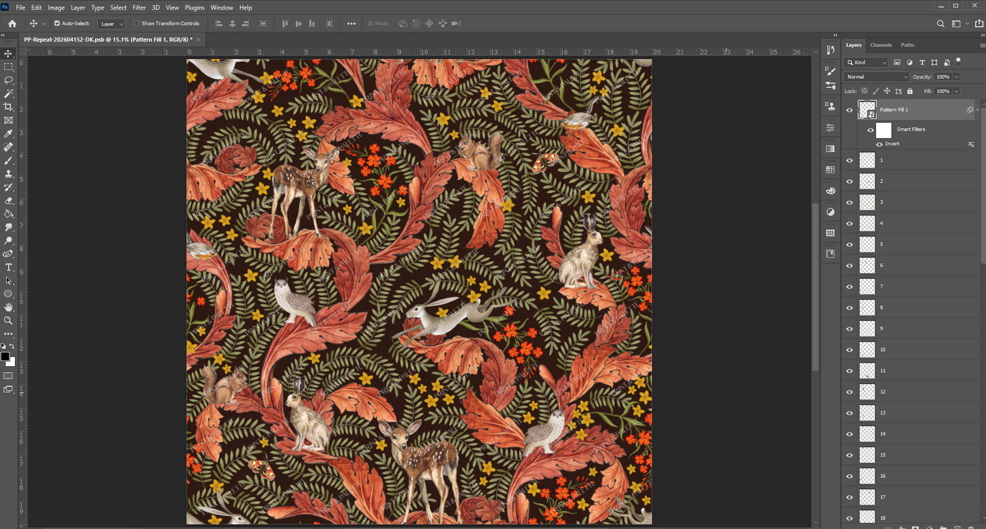
Task: Open the Clone Source panel icon
Action: [x=830, y=106]
